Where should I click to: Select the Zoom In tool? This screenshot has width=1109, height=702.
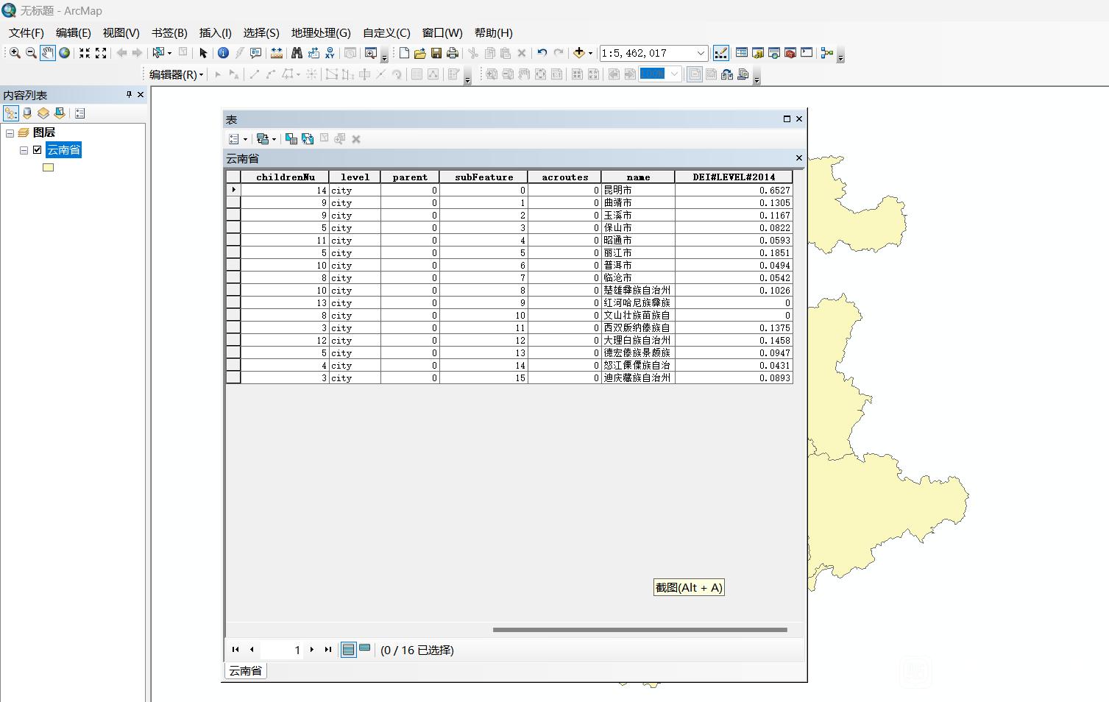(x=15, y=53)
